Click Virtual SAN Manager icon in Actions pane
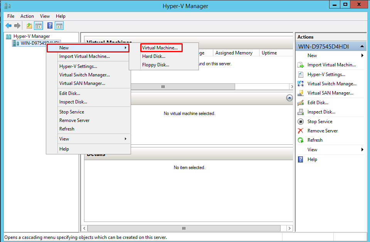Screen dimensions: 370x242 point(301,93)
